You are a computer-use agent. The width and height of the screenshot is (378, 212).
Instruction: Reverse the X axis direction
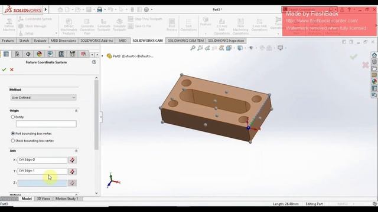[72, 160]
